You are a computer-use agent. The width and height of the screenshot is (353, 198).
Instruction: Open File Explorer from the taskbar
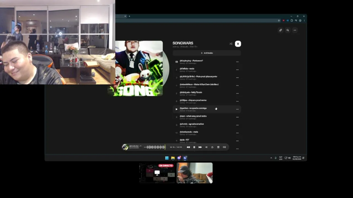tap(173, 158)
